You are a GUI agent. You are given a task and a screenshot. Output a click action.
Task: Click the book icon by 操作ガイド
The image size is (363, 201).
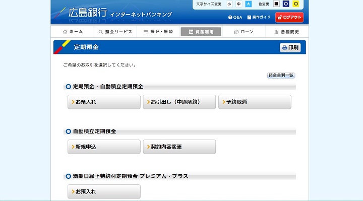click(x=249, y=17)
